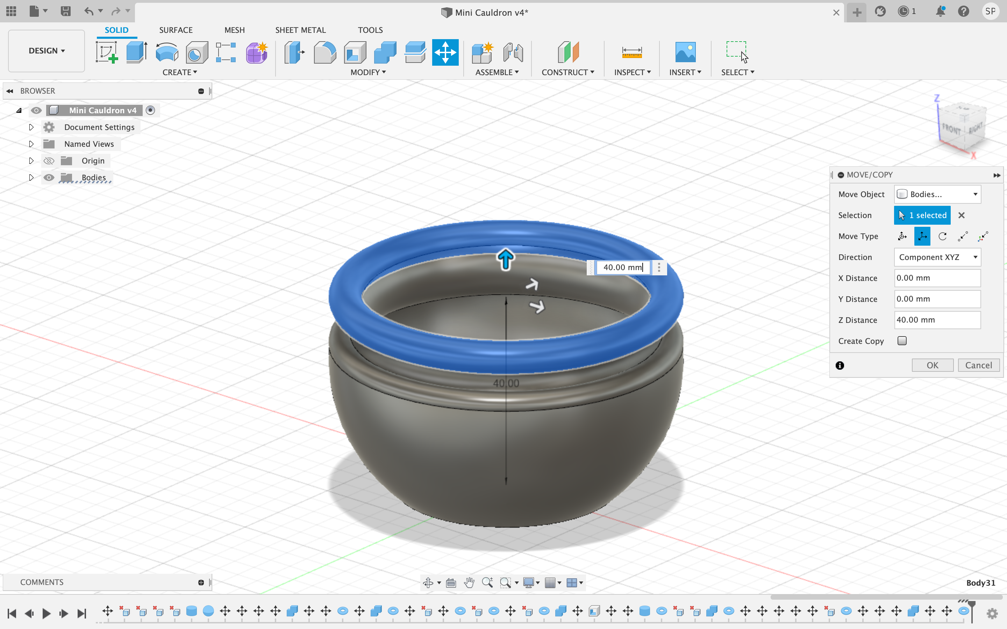
Task: Select the Shell tool icon
Action: pos(355,52)
